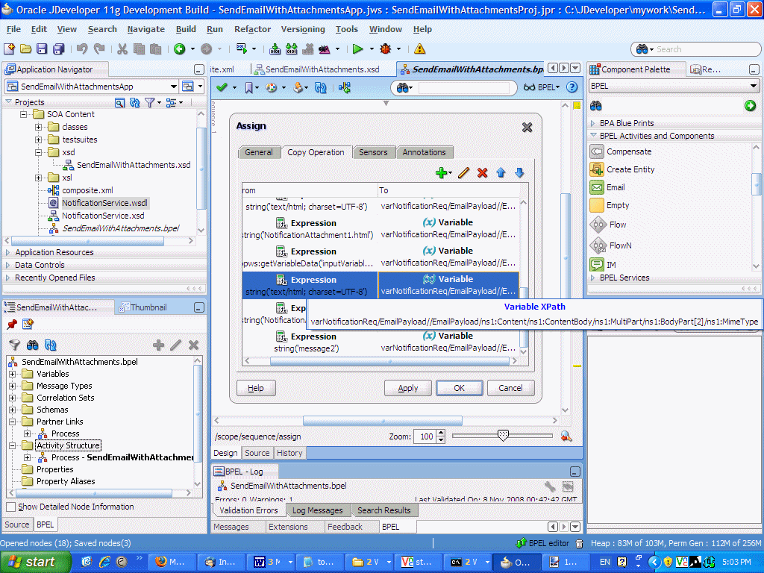Click the filter funnel icon in structure pane
The width and height of the screenshot is (764, 573).
point(15,345)
